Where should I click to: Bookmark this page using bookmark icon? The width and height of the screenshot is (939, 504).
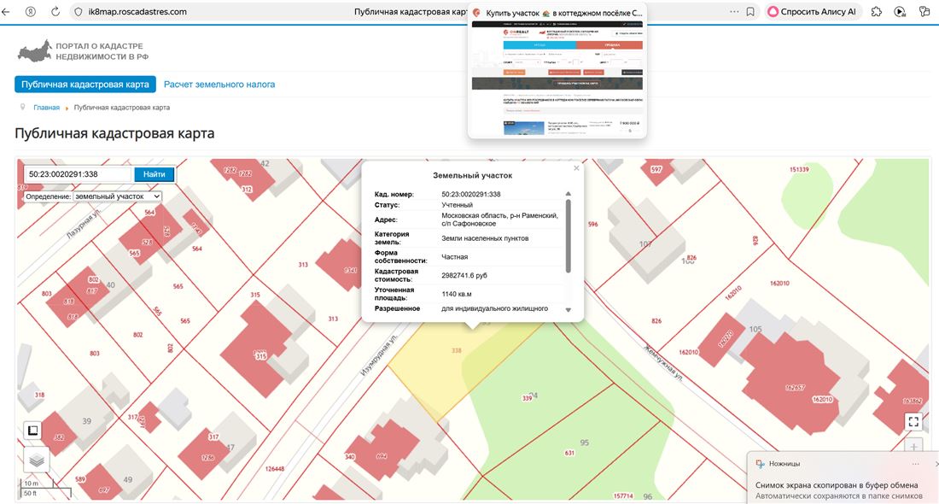750,12
